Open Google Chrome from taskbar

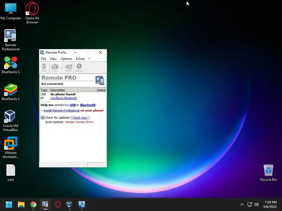[x=33, y=204]
